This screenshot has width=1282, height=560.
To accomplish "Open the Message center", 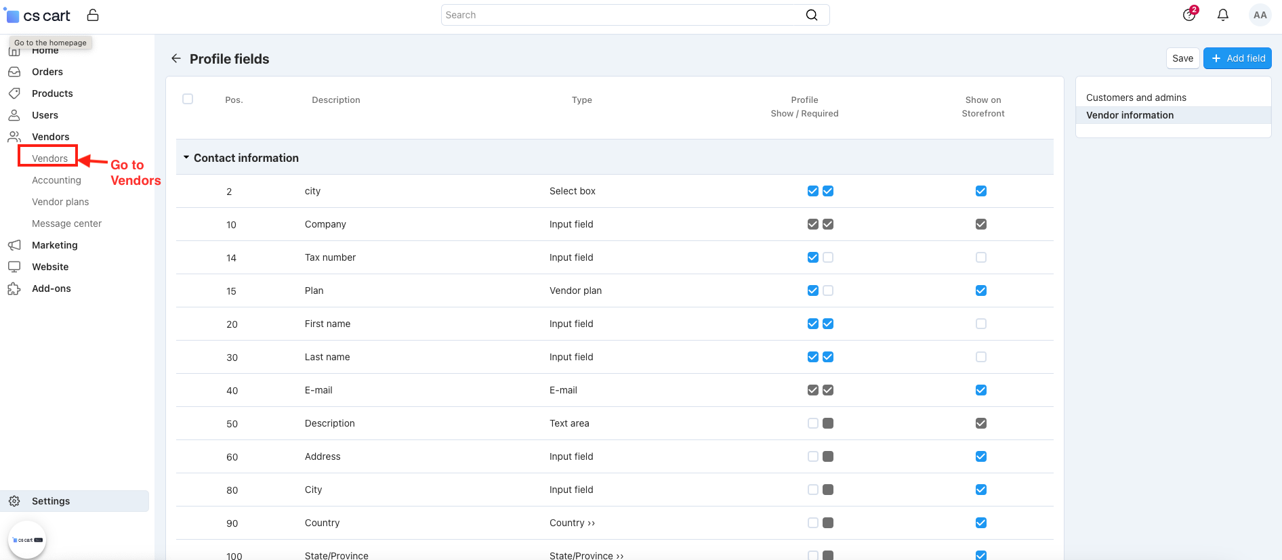I will (x=66, y=223).
